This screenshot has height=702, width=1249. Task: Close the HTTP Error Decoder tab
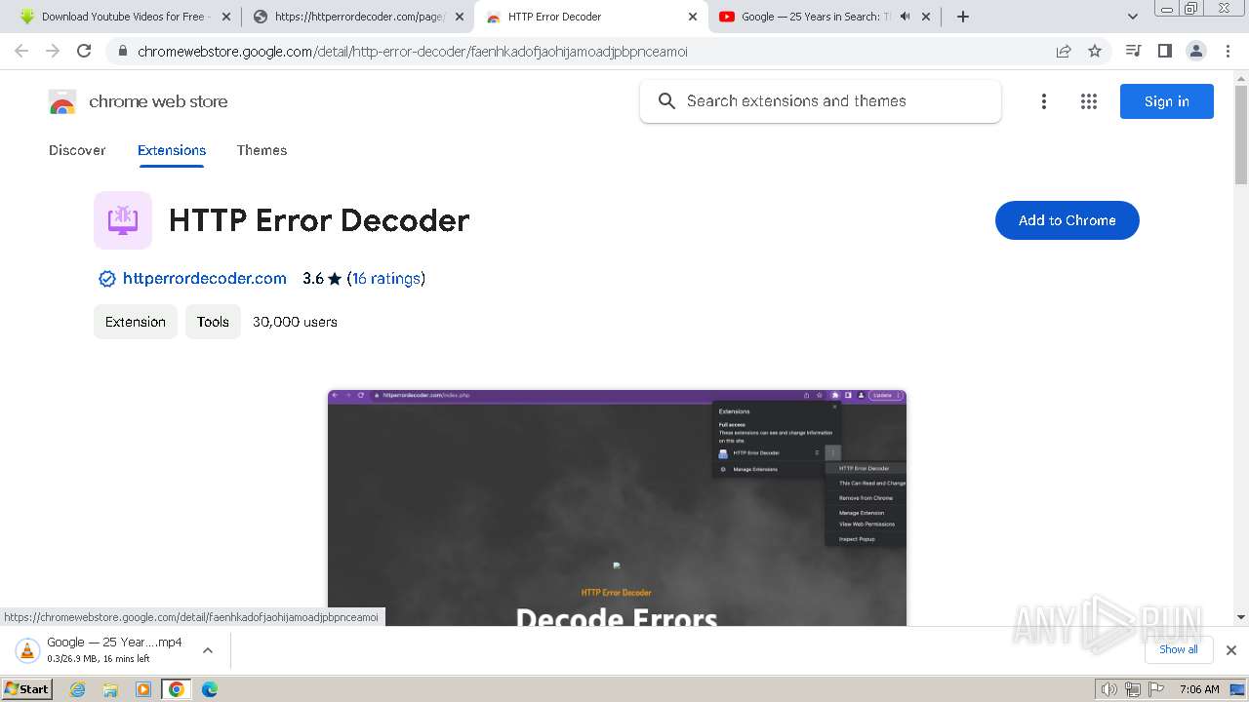693,17
